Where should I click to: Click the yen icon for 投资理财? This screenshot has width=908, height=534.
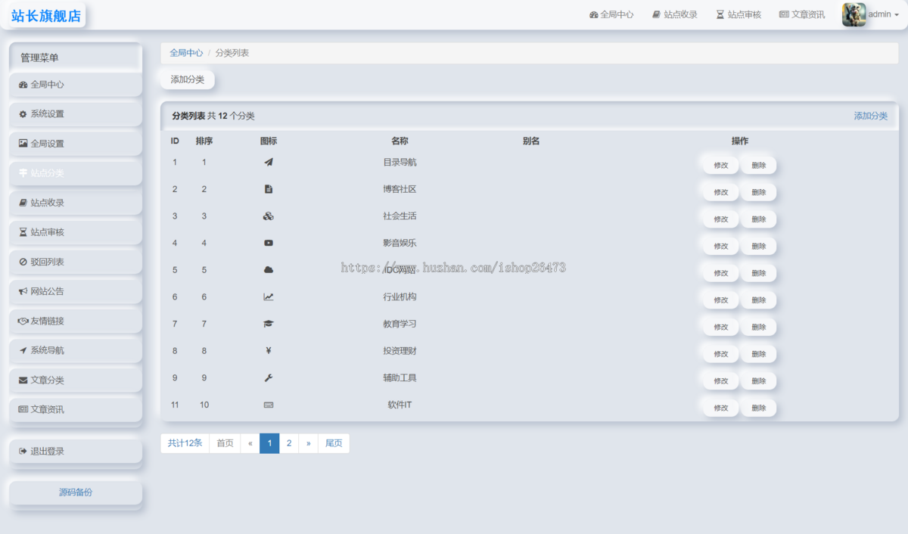269,351
